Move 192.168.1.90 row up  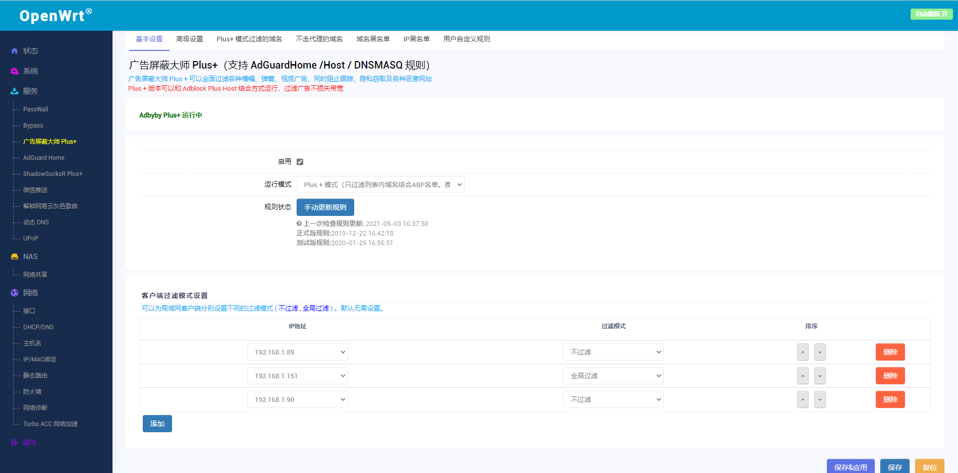[803, 399]
